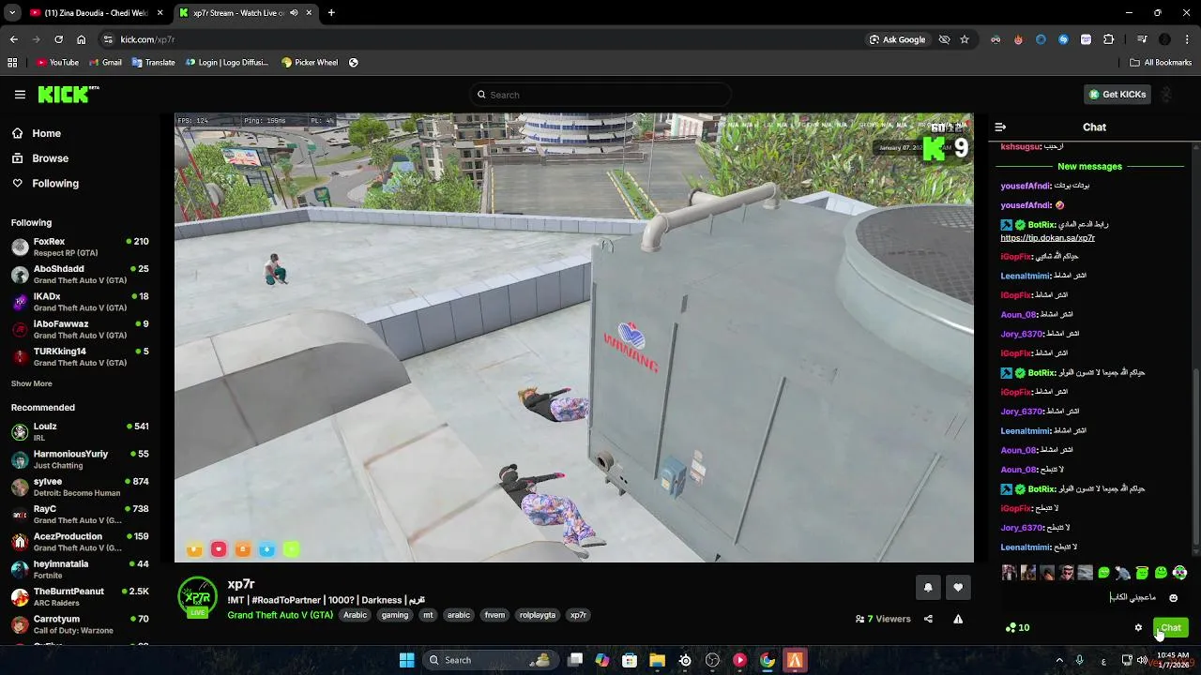1201x675 pixels.
Task: Open chat settings gear
Action: click(x=1138, y=628)
